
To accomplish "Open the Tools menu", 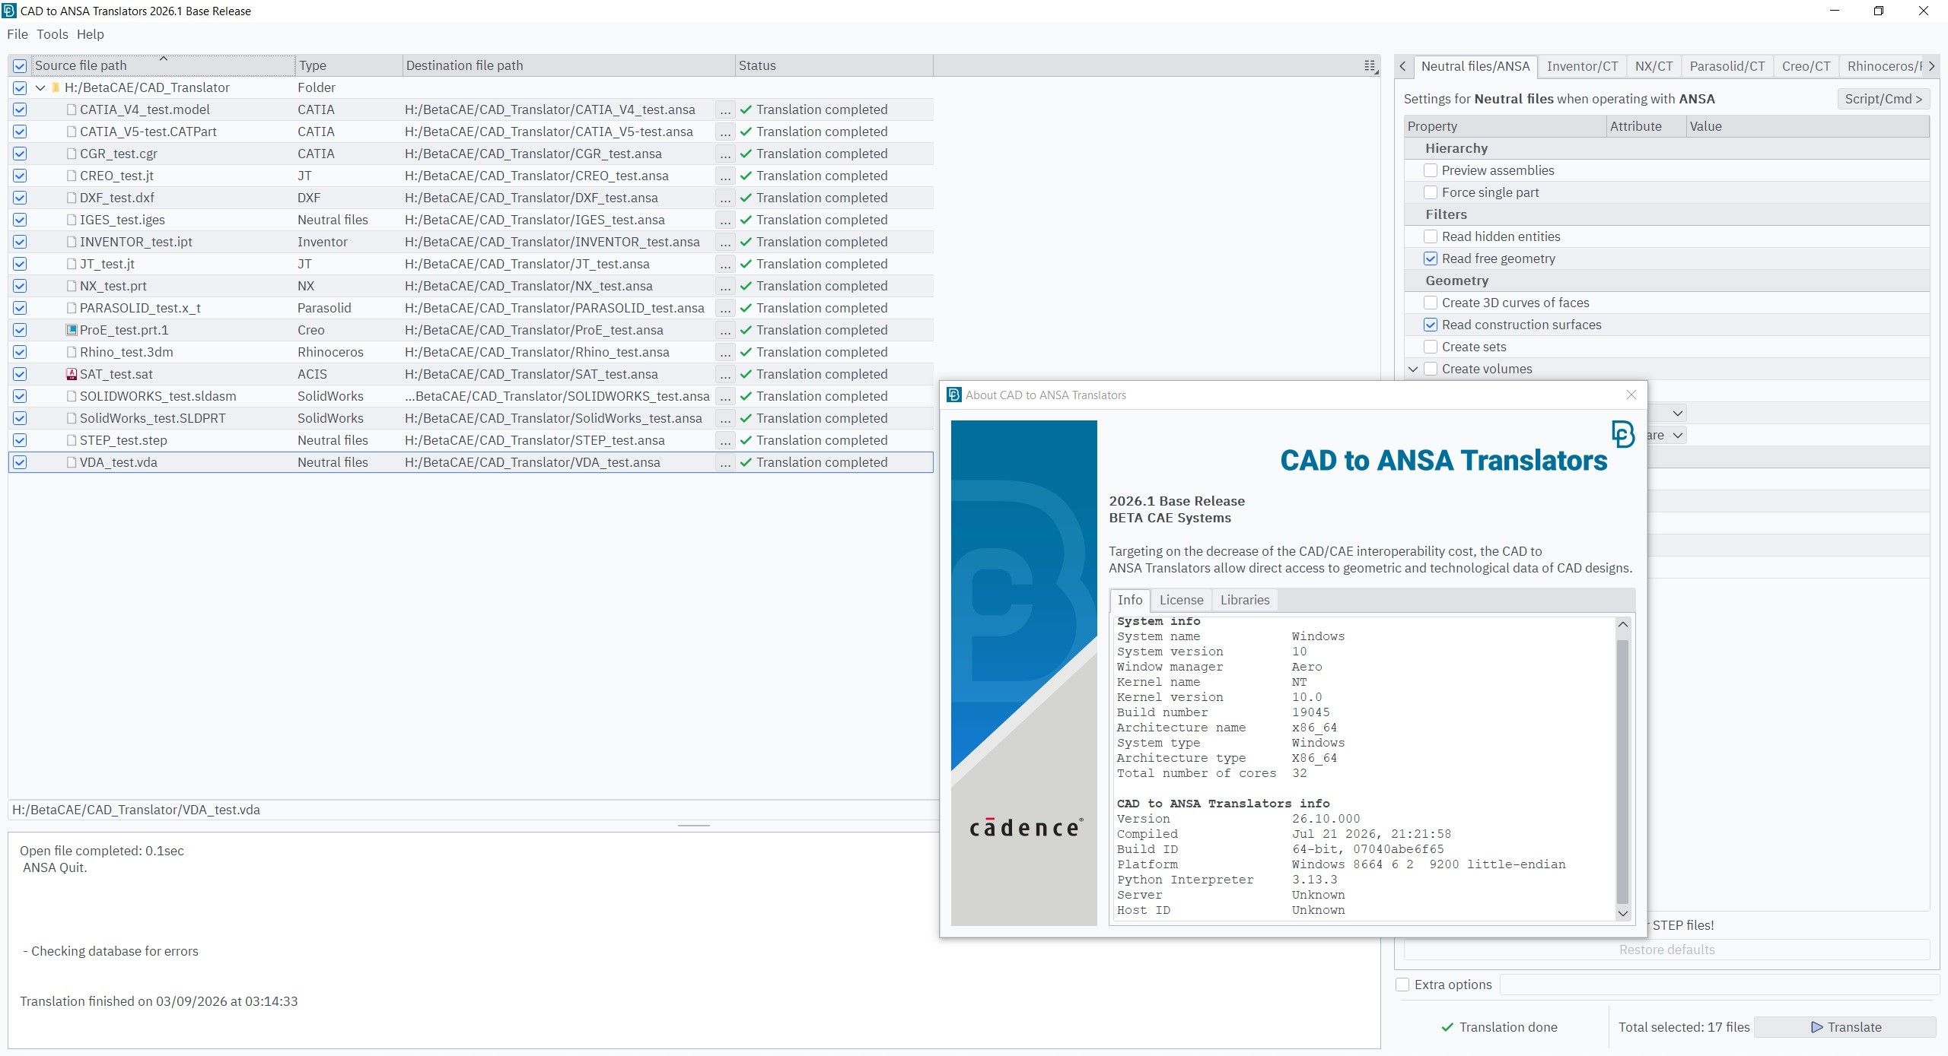I will (x=53, y=34).
